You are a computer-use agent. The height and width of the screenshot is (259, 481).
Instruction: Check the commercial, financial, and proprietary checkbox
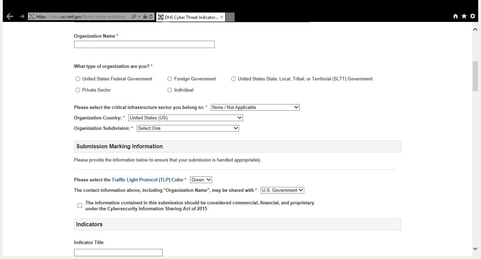point(80,206)
